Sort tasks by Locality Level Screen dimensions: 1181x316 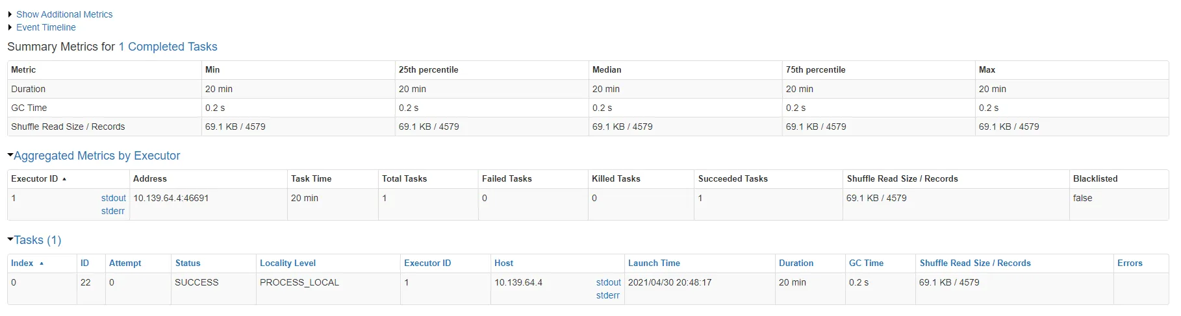coord(288,263)
